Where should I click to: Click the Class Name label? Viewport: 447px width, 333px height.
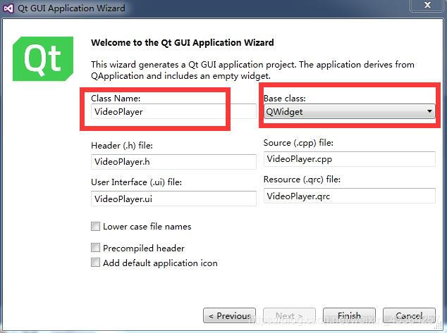click(x=116, y=98)
